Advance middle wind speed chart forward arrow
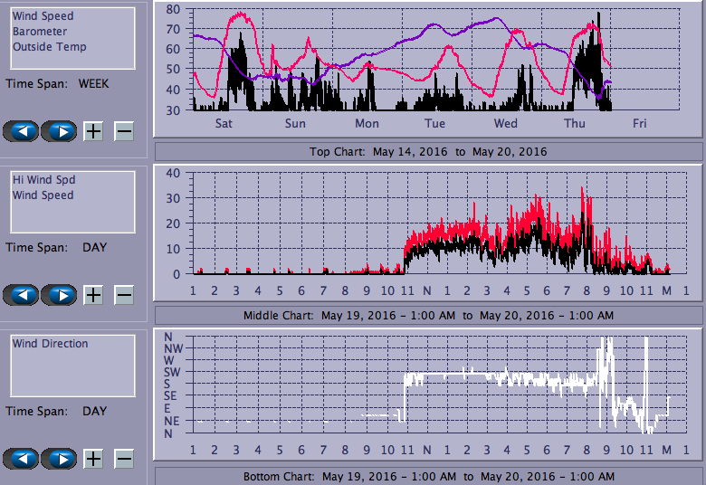 coord(59,295)
